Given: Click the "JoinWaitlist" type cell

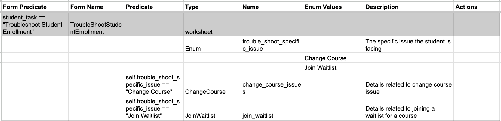Looking at the screenshot, I should coord(200,116).
